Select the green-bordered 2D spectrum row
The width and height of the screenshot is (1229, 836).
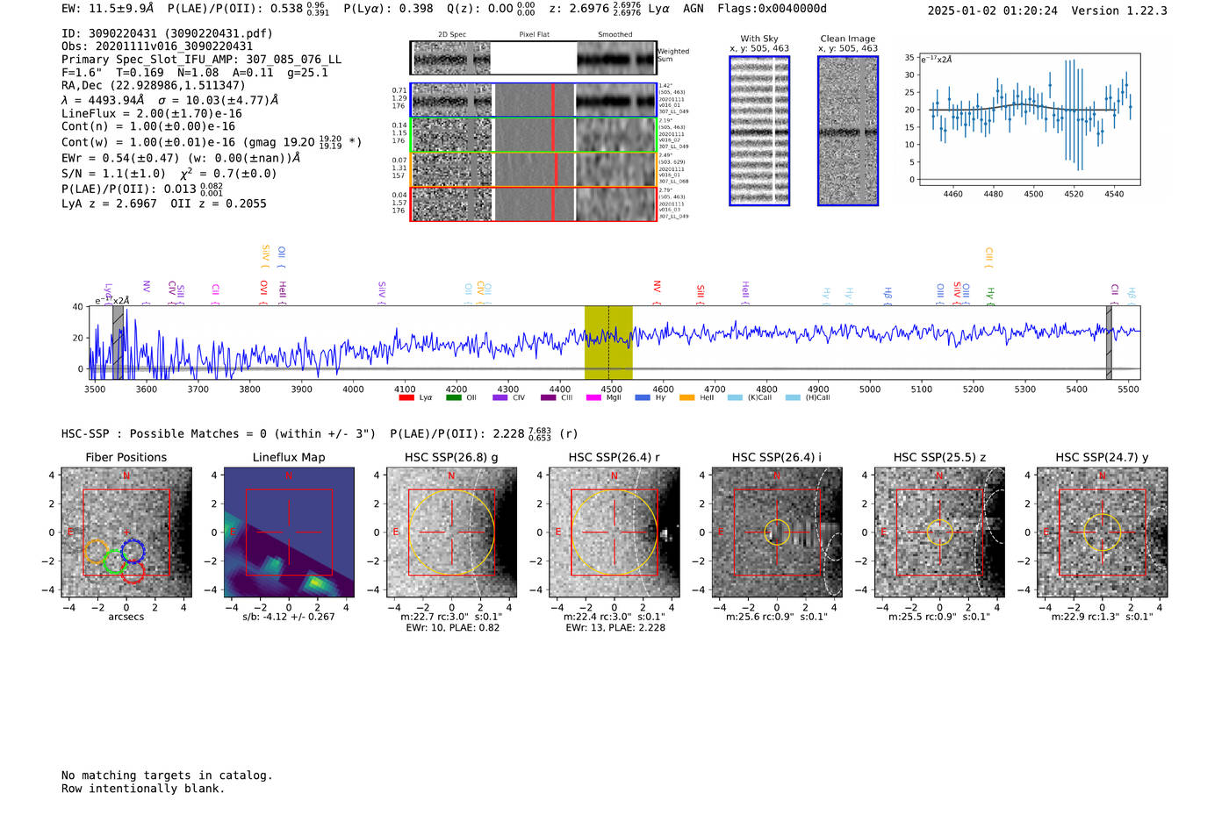534,135
